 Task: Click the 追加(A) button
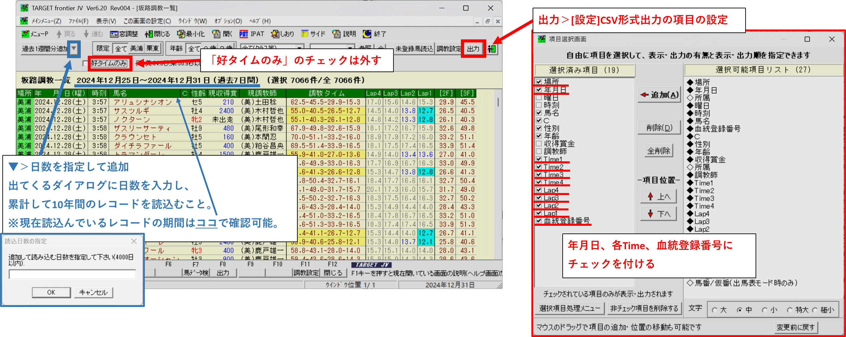[659, 95]
